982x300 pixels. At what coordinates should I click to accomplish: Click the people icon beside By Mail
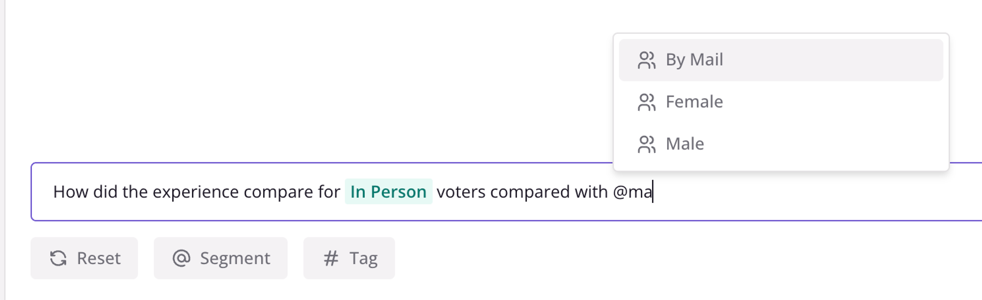click(646, 60)
